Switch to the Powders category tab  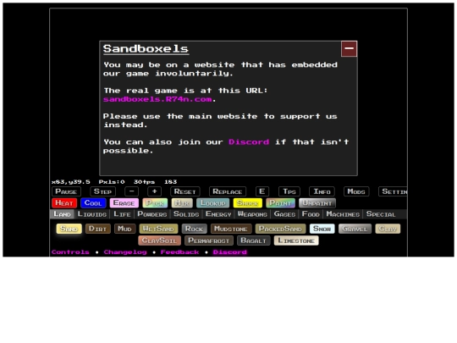151,214
